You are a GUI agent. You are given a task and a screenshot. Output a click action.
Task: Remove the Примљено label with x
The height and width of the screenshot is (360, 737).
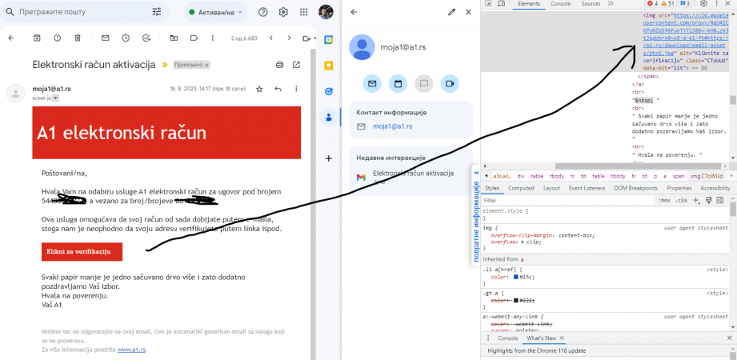pos(206,65)
